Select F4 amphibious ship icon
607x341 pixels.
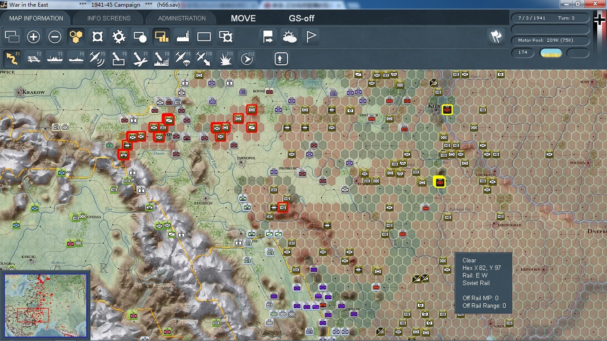coord(76,59)
